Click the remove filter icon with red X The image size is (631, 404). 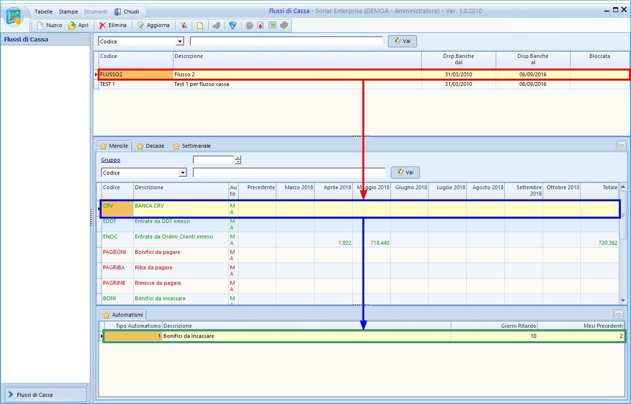pyautogui.click(x=184, y=26)
